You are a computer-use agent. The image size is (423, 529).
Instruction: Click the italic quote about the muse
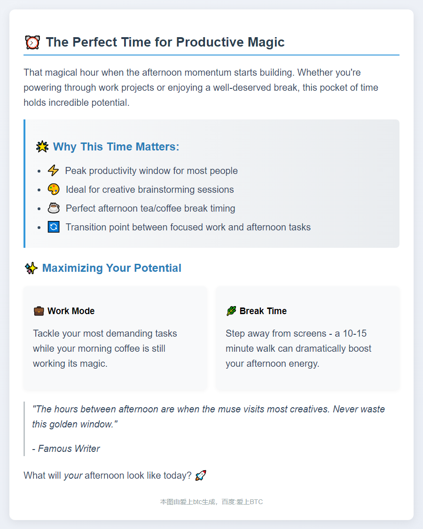[x=208, y=417]
